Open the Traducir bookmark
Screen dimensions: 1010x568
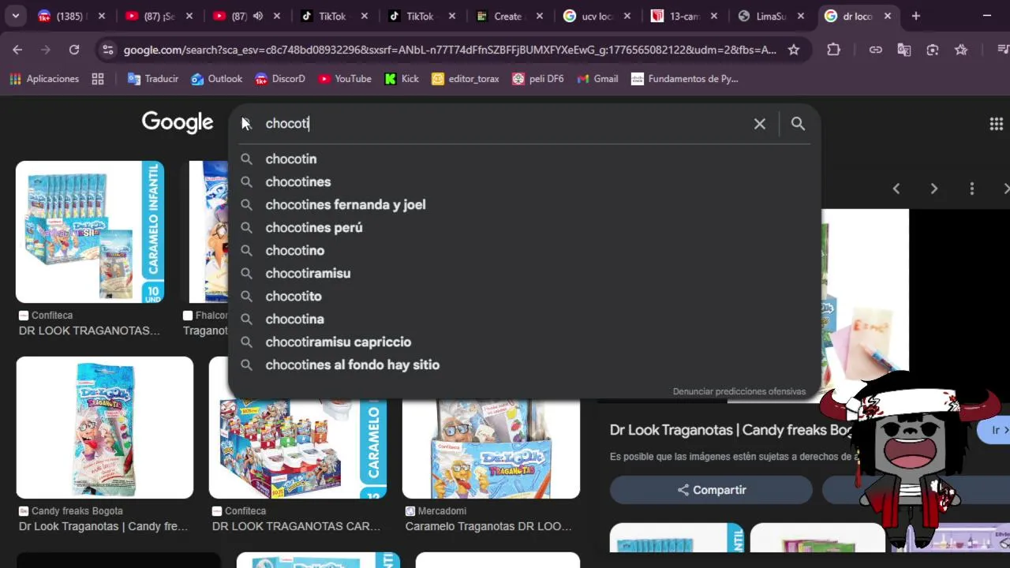153,79
